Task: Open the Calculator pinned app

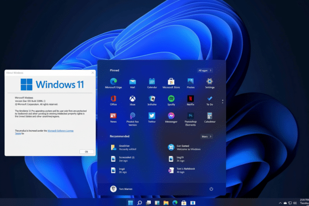Action: click(x=210, y=118)
